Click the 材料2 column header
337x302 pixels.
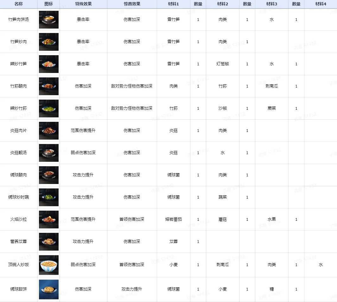(x=222, y=4)
